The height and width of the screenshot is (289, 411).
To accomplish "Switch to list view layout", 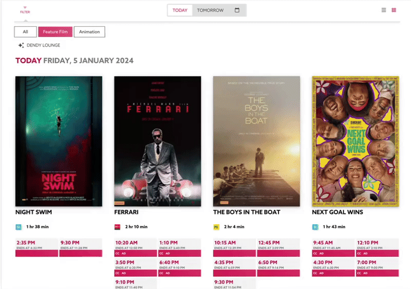I will tap(384, 10).
